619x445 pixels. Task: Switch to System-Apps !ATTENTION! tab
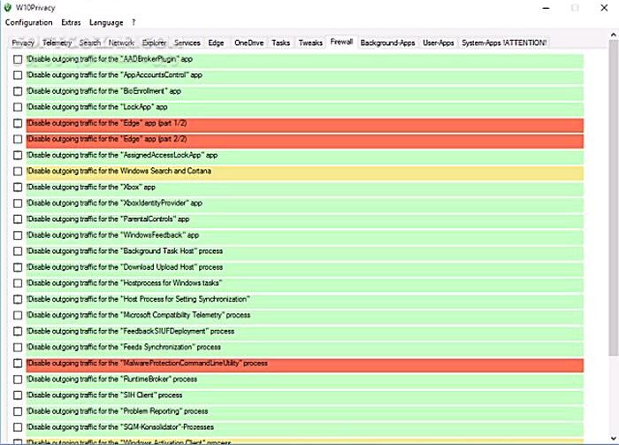pyautogui.click(x=504, y=42)
